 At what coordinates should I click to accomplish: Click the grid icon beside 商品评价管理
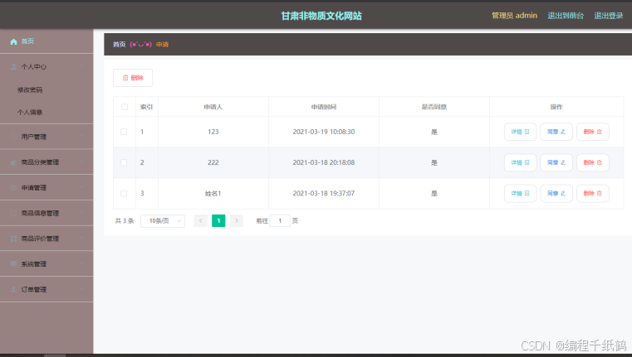coord(14,239)
